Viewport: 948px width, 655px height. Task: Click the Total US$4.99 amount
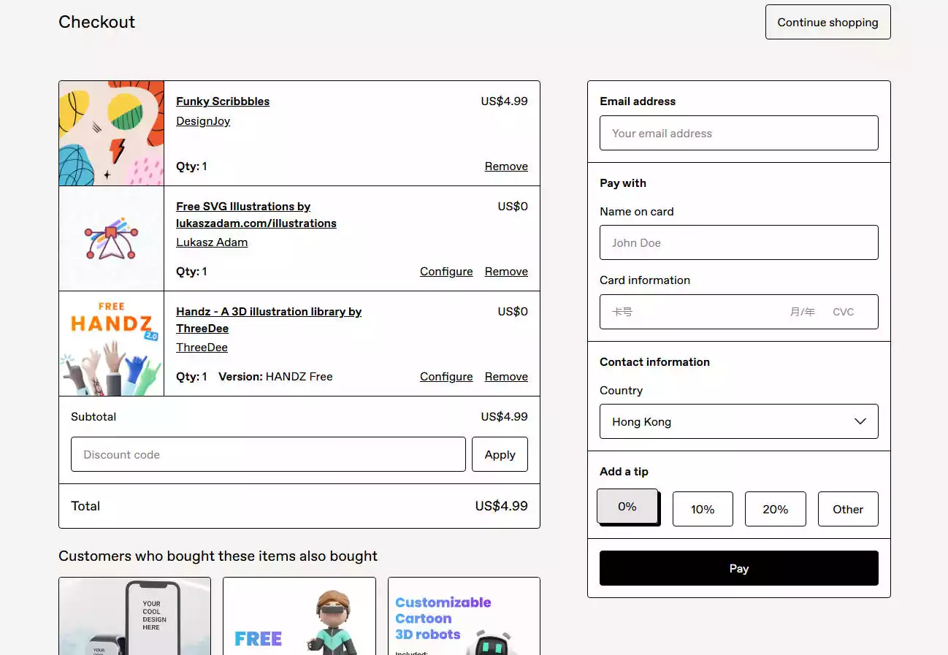click(x=501, y=506)
